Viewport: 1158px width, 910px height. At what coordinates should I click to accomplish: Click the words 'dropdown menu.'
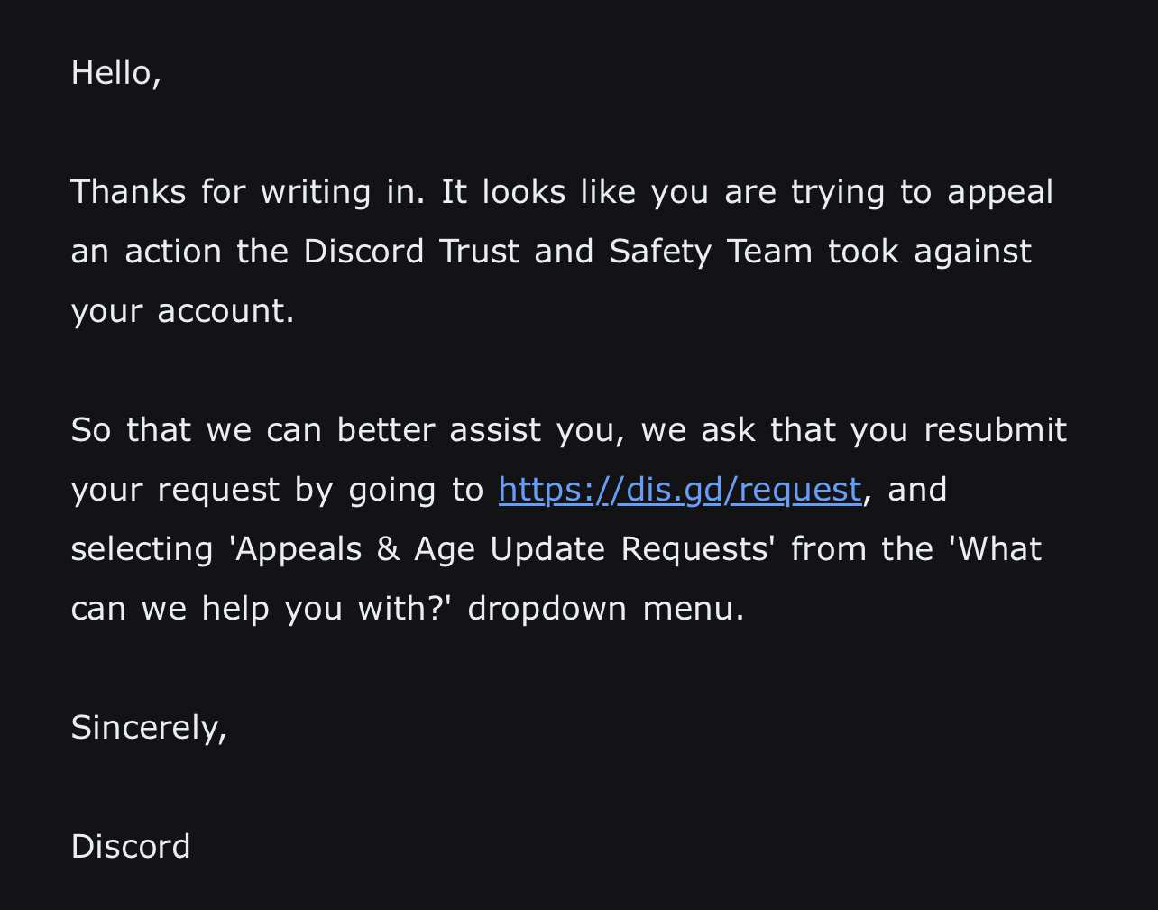605,609
